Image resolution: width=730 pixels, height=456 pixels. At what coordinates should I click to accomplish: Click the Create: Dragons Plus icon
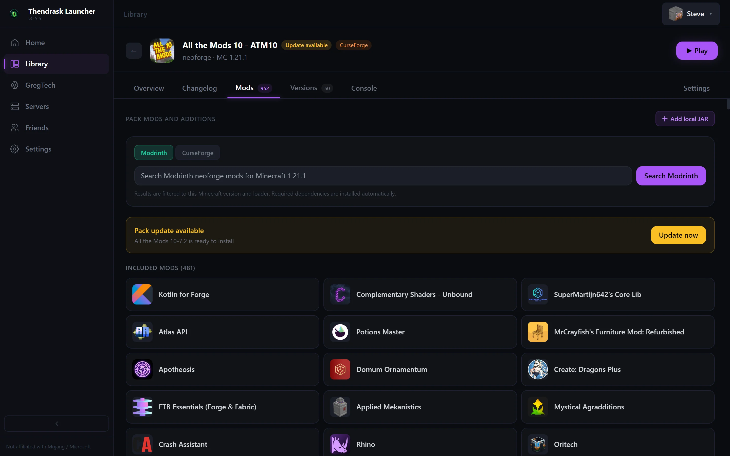pyautogui.click(x=538, y=369)
